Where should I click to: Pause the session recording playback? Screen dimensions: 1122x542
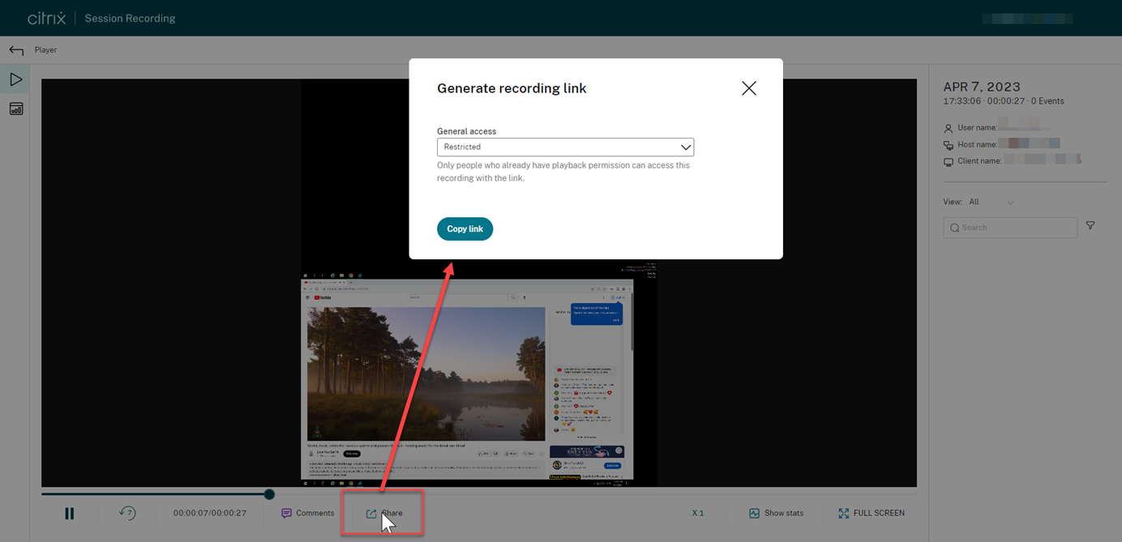[69, 512]
